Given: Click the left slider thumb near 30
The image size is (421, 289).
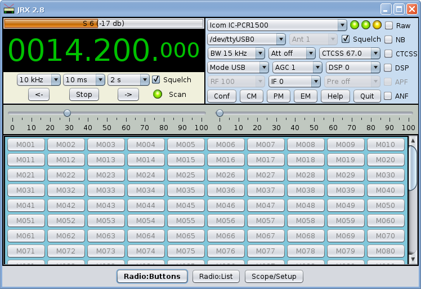Looking at the screenshot, I should click(67, 113).
